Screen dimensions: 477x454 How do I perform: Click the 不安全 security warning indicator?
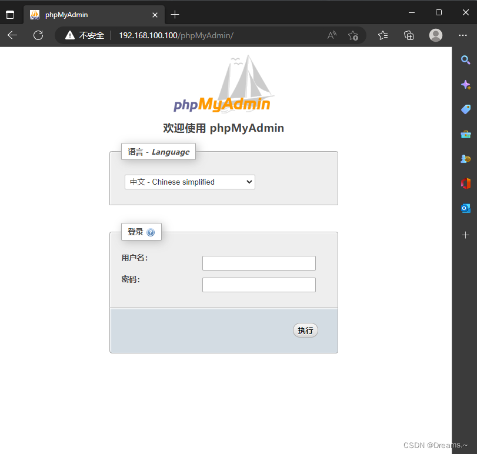(x=84, y=35)
